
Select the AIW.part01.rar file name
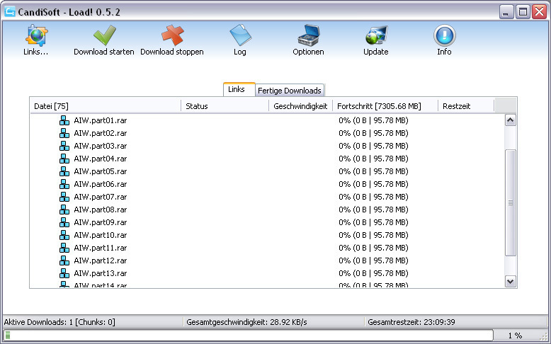pos(100,120)
